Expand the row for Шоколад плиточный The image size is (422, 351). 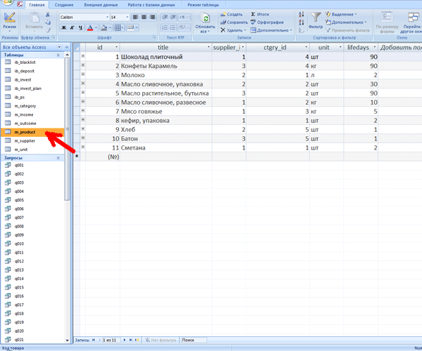pos(83,56)
